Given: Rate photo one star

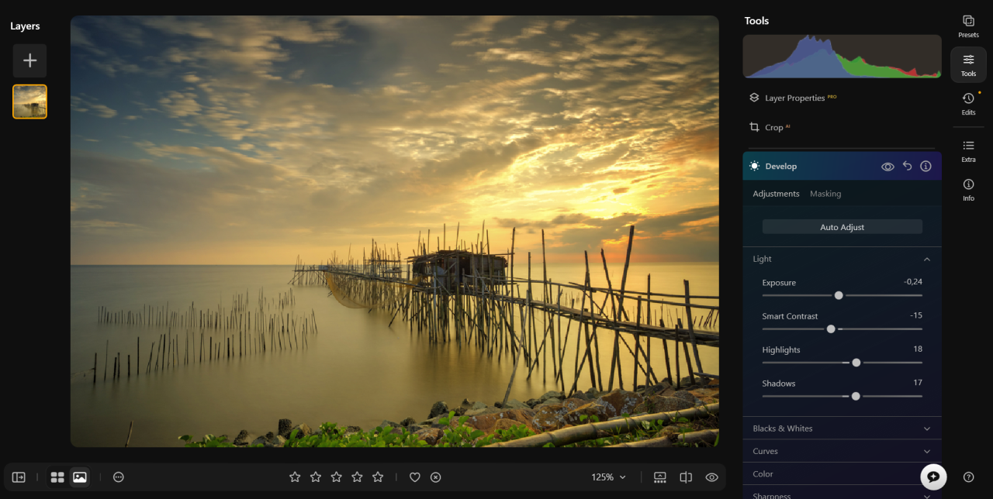Looking at the screenshot, I should tap(295, 477).
